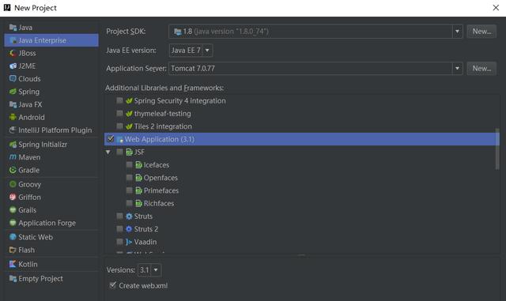Viewport: 506px width, 301px height.
Task: Close the New Project dialog
Action: [x=496, y=8]
